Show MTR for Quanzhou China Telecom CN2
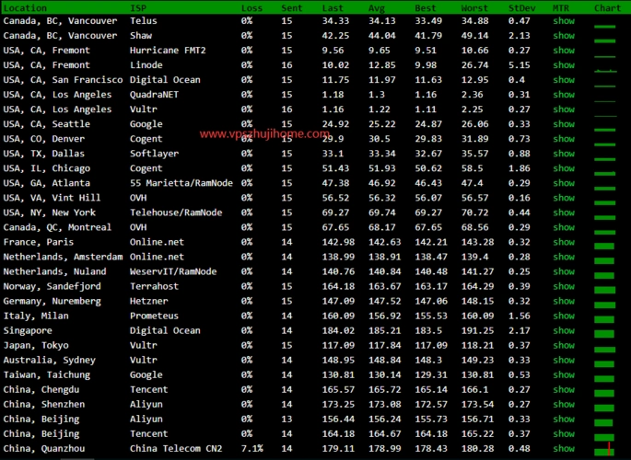The width and height of the screenshot is (631, 460). pyautogui.click(x=563, y=448)
